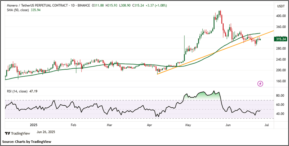Click the Jun time axis label
The height and width of the screenshot is (146, 289).
pos(228,125)
